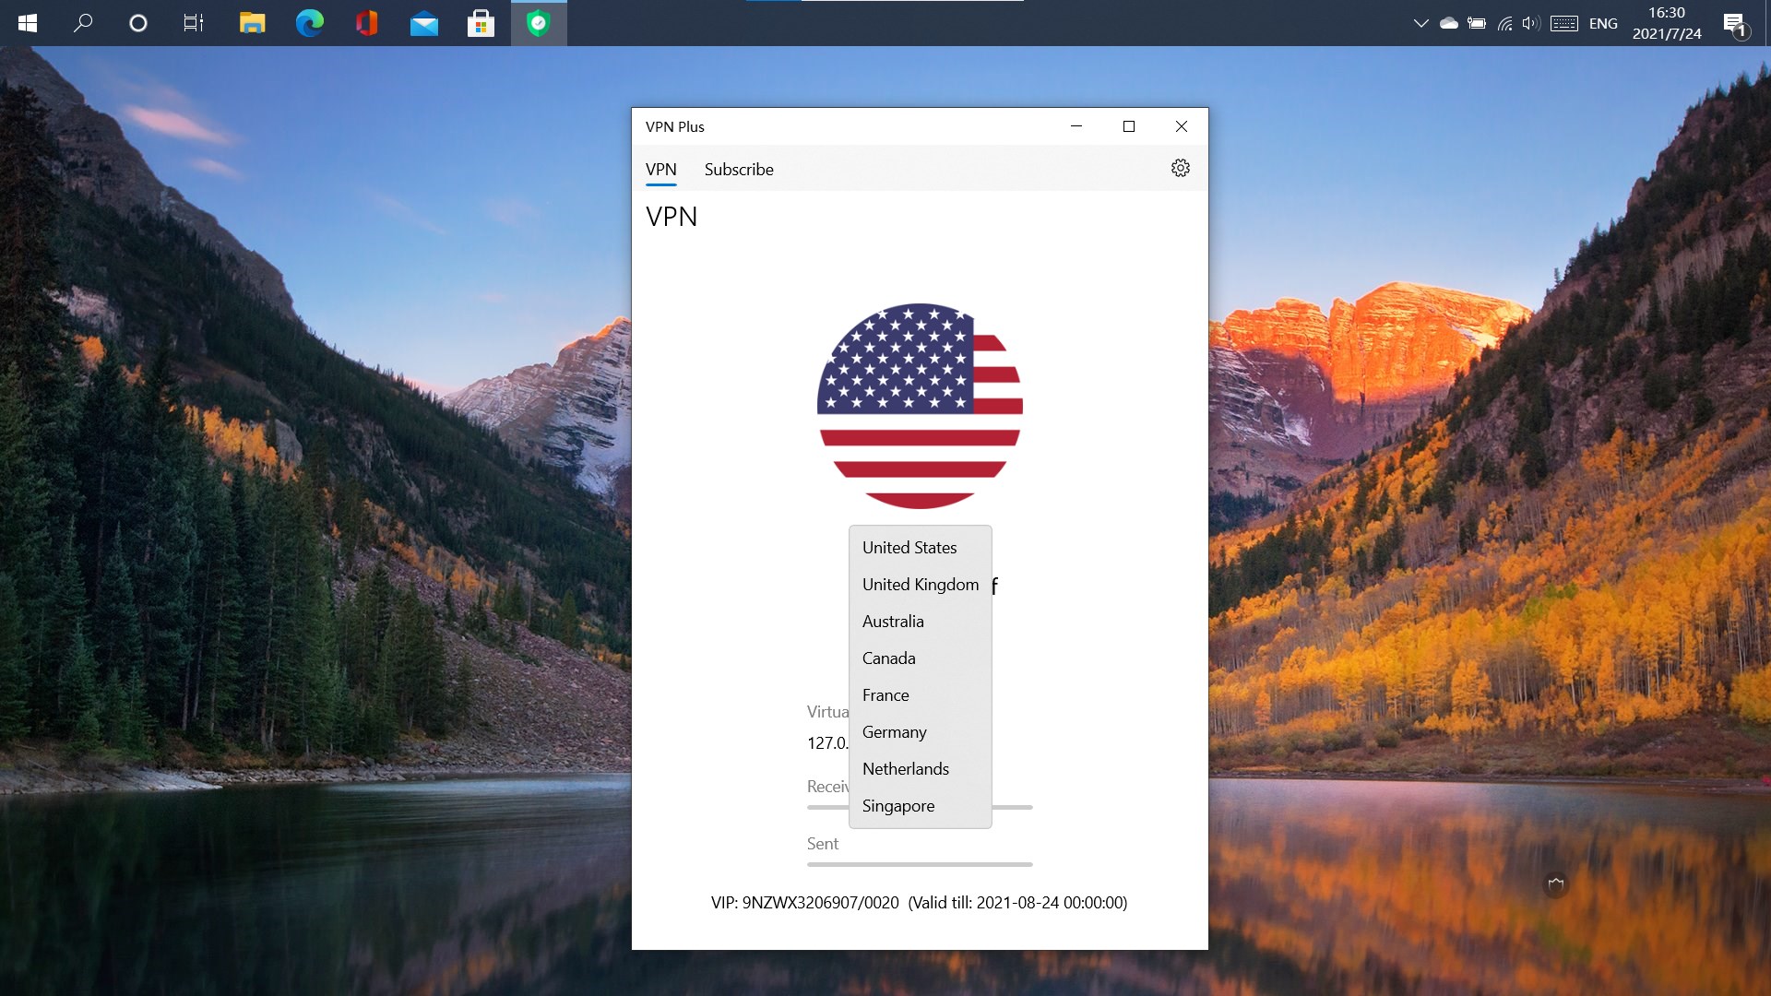Select Singapore as the VPN server

click(x=897, y=805)
